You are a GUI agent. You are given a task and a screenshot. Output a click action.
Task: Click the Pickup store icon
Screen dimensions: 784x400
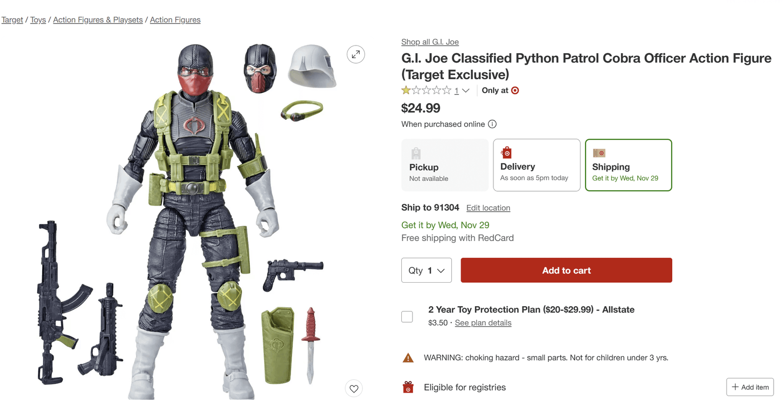click(x=416, y=153)
